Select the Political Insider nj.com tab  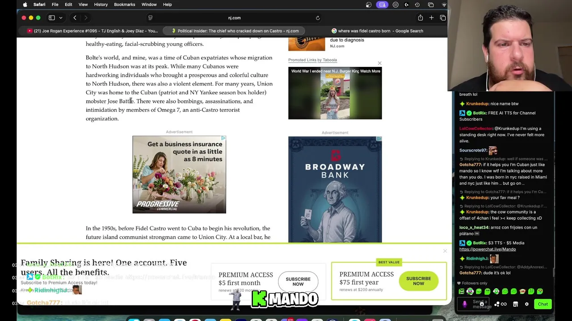pyautogui.click(x=235, y=31)
